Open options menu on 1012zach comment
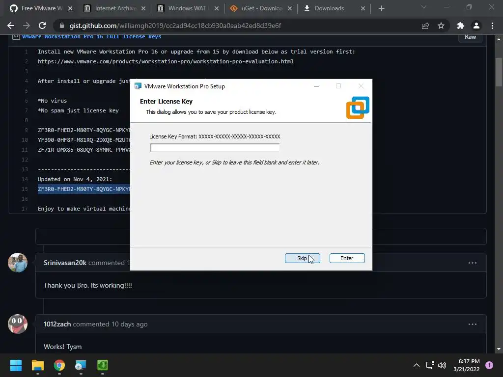This screenshot has height=377, width=503. tap(472, 324)
